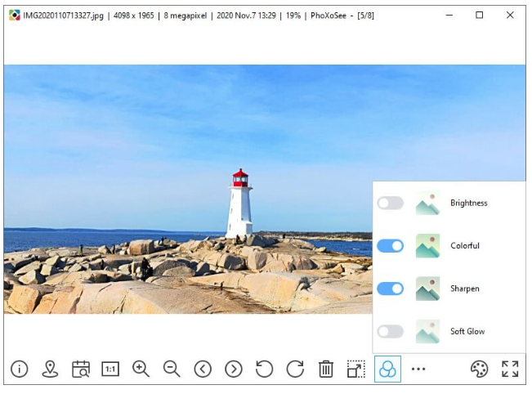Rotate image counterclockwise
Screen dimensions: 532x394
pos(264,369)
